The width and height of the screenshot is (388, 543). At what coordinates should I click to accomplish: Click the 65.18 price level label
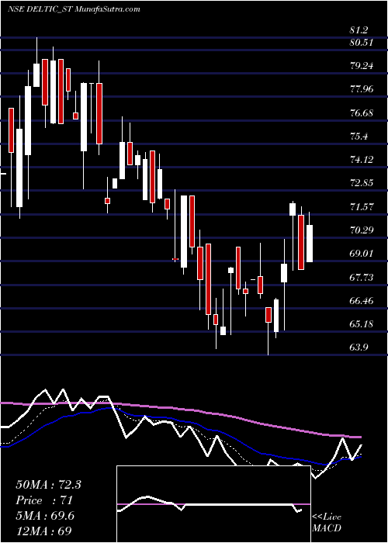point(362,324)
